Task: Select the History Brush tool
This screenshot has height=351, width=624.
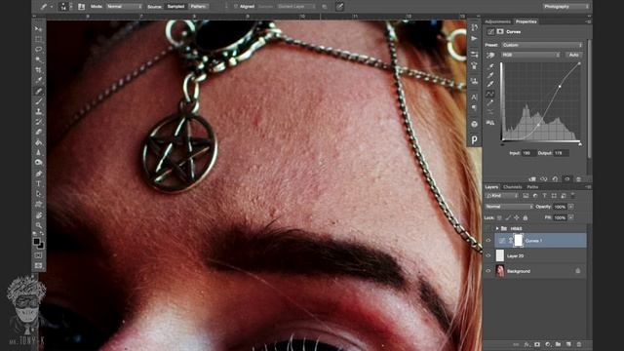Action: 38,122
